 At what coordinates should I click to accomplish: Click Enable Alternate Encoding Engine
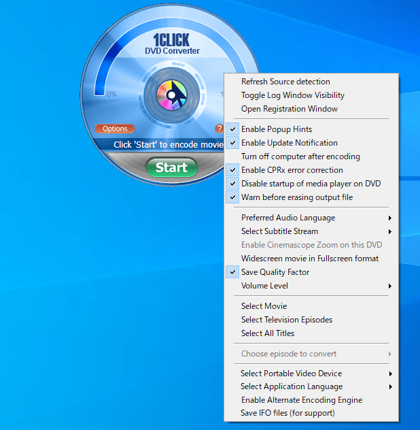(311, 400)
